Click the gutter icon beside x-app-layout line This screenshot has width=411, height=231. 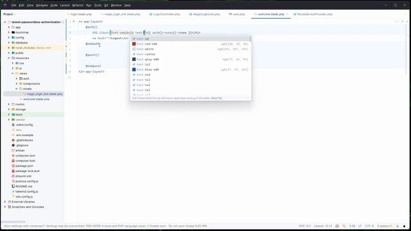point(74,21)
